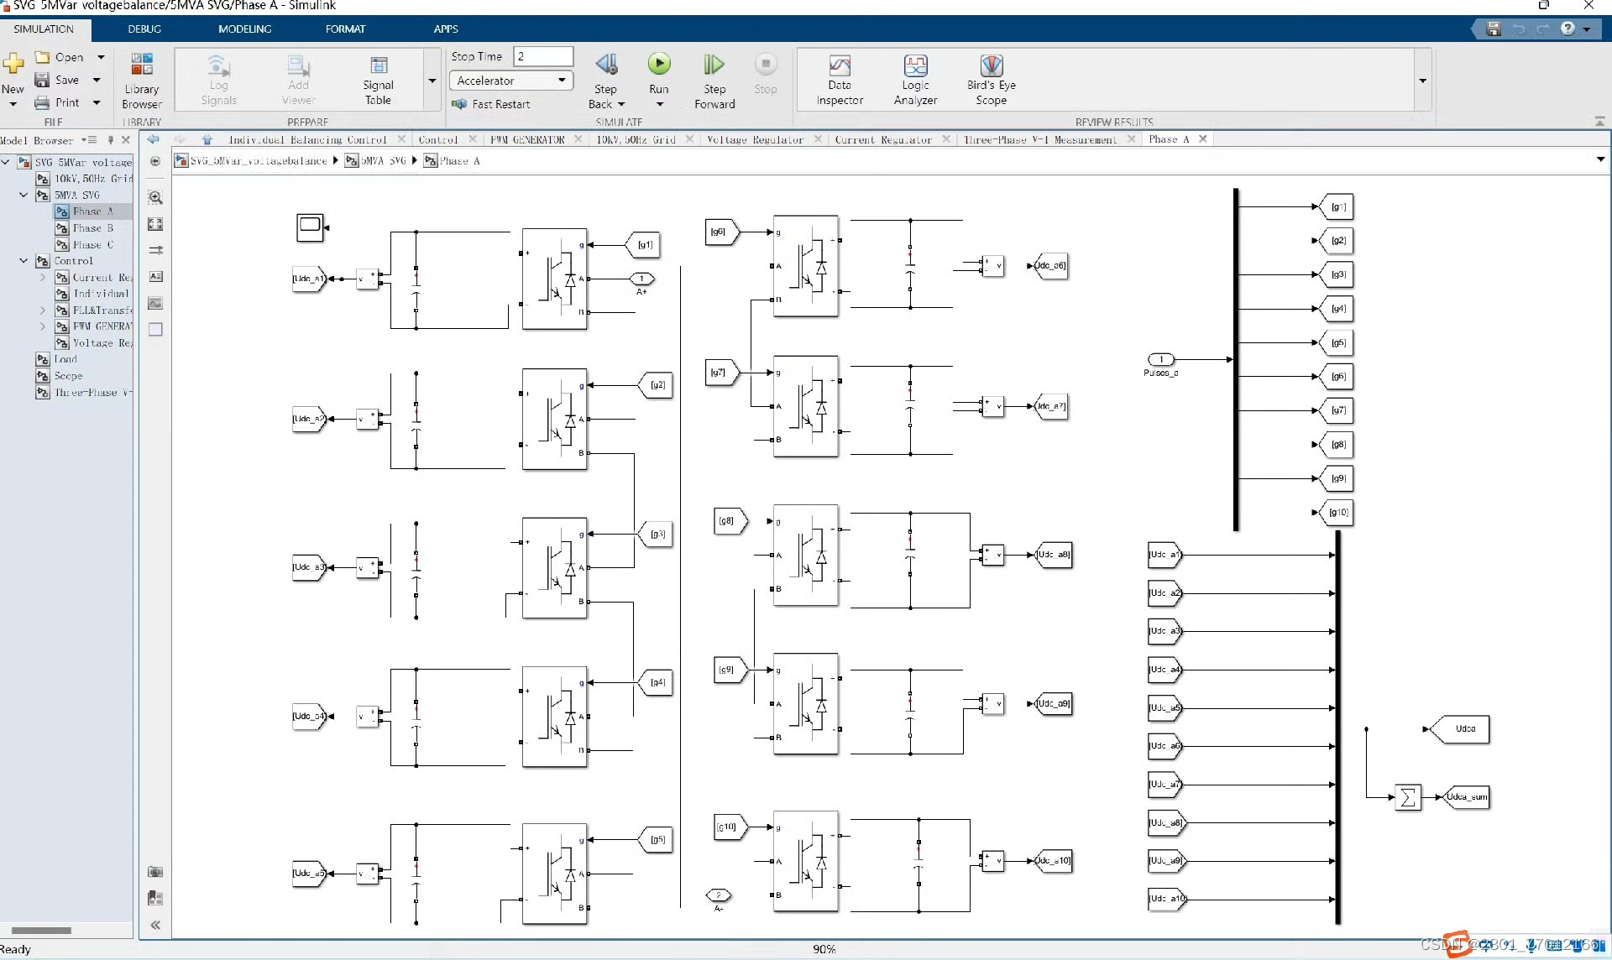Select the Udca Goto block

point(1459,728)
